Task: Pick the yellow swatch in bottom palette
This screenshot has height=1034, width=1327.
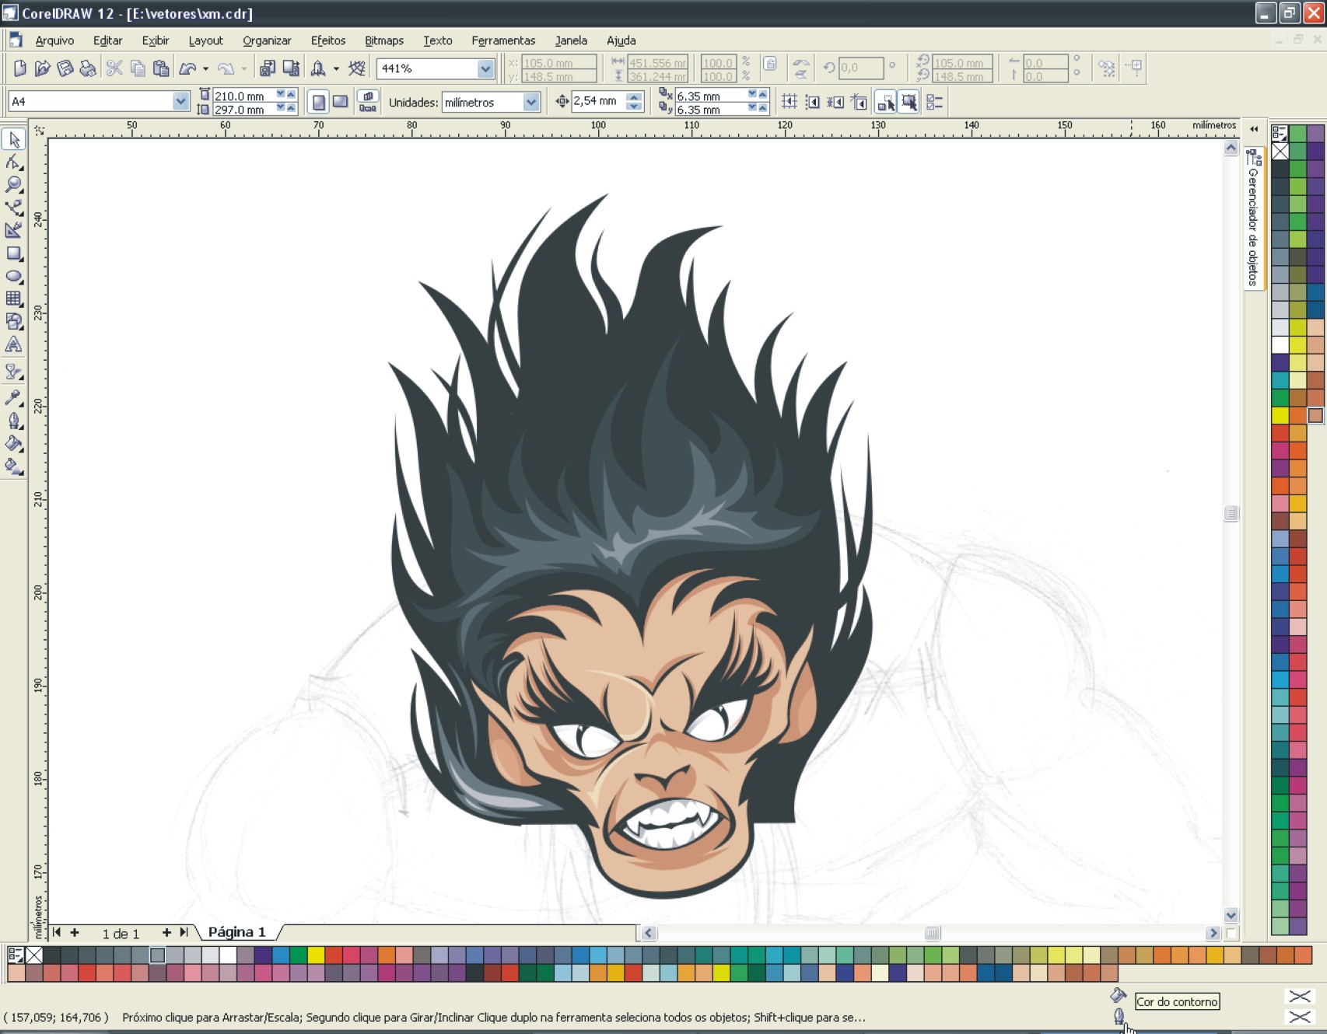Action: pyautogui.click(x=316, y=955)
